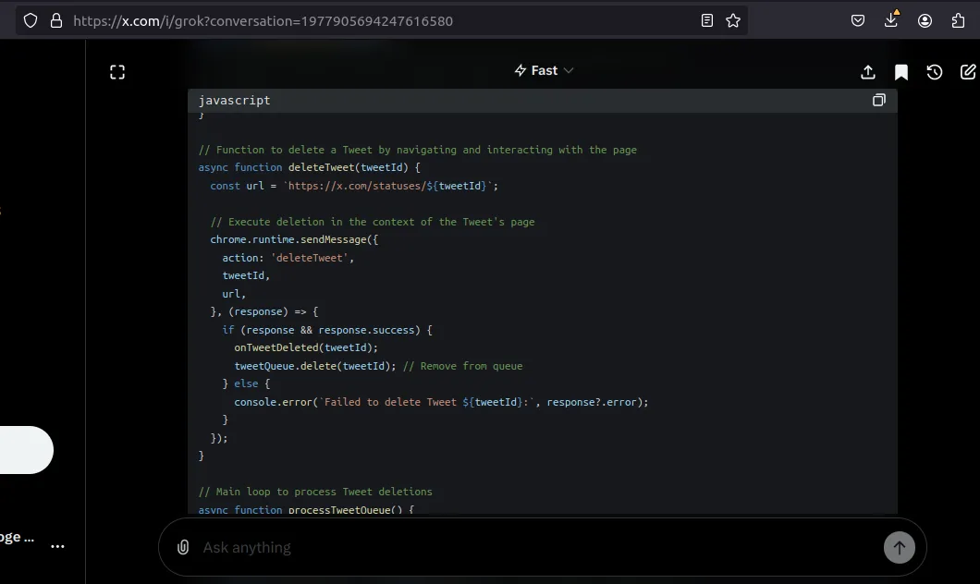Click the bookmark conversation icon

coord(900,72)
